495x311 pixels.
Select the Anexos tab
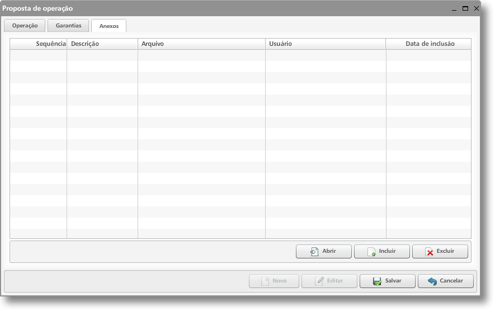tap(109, 26)
